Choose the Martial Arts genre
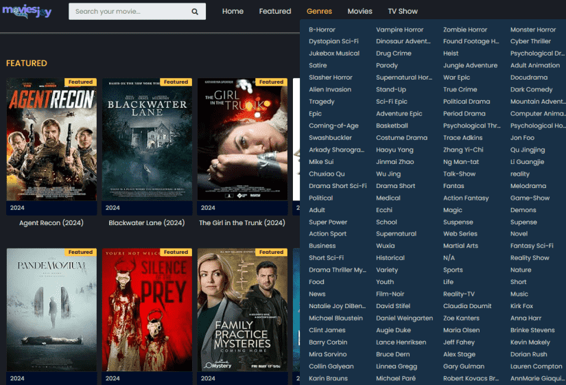The width and height of the screenshot is (566, 385). click(460, 246)
